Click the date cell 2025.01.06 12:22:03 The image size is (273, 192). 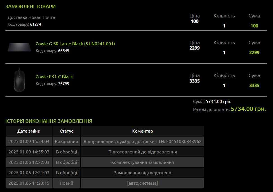(x=29, y=162)
